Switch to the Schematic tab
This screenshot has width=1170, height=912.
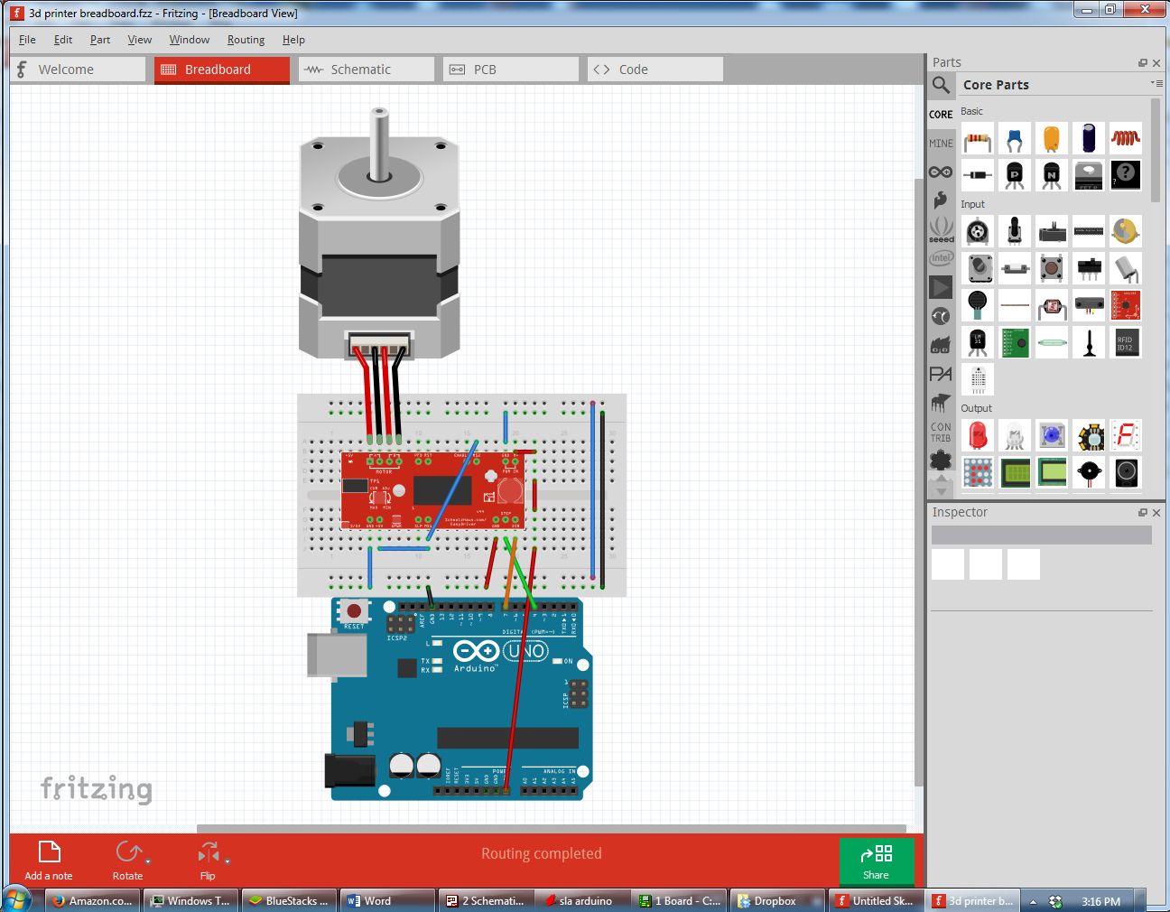(x=366, y=69)
